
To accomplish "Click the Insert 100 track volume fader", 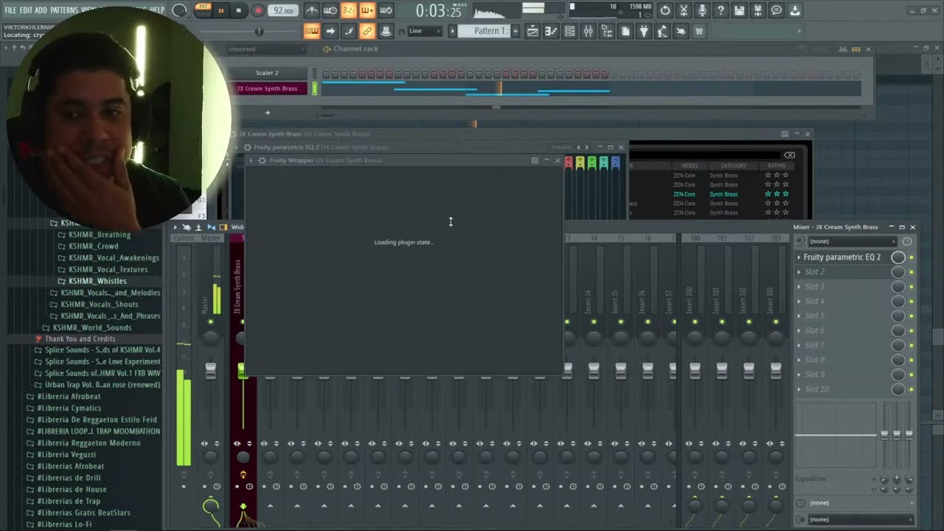I will [695, 370].
